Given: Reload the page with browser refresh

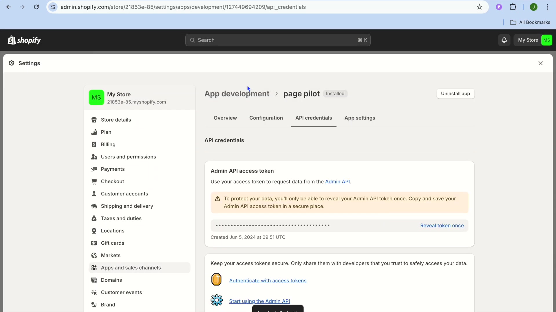Looking at the screenshot, I should (x=36, y=7).
